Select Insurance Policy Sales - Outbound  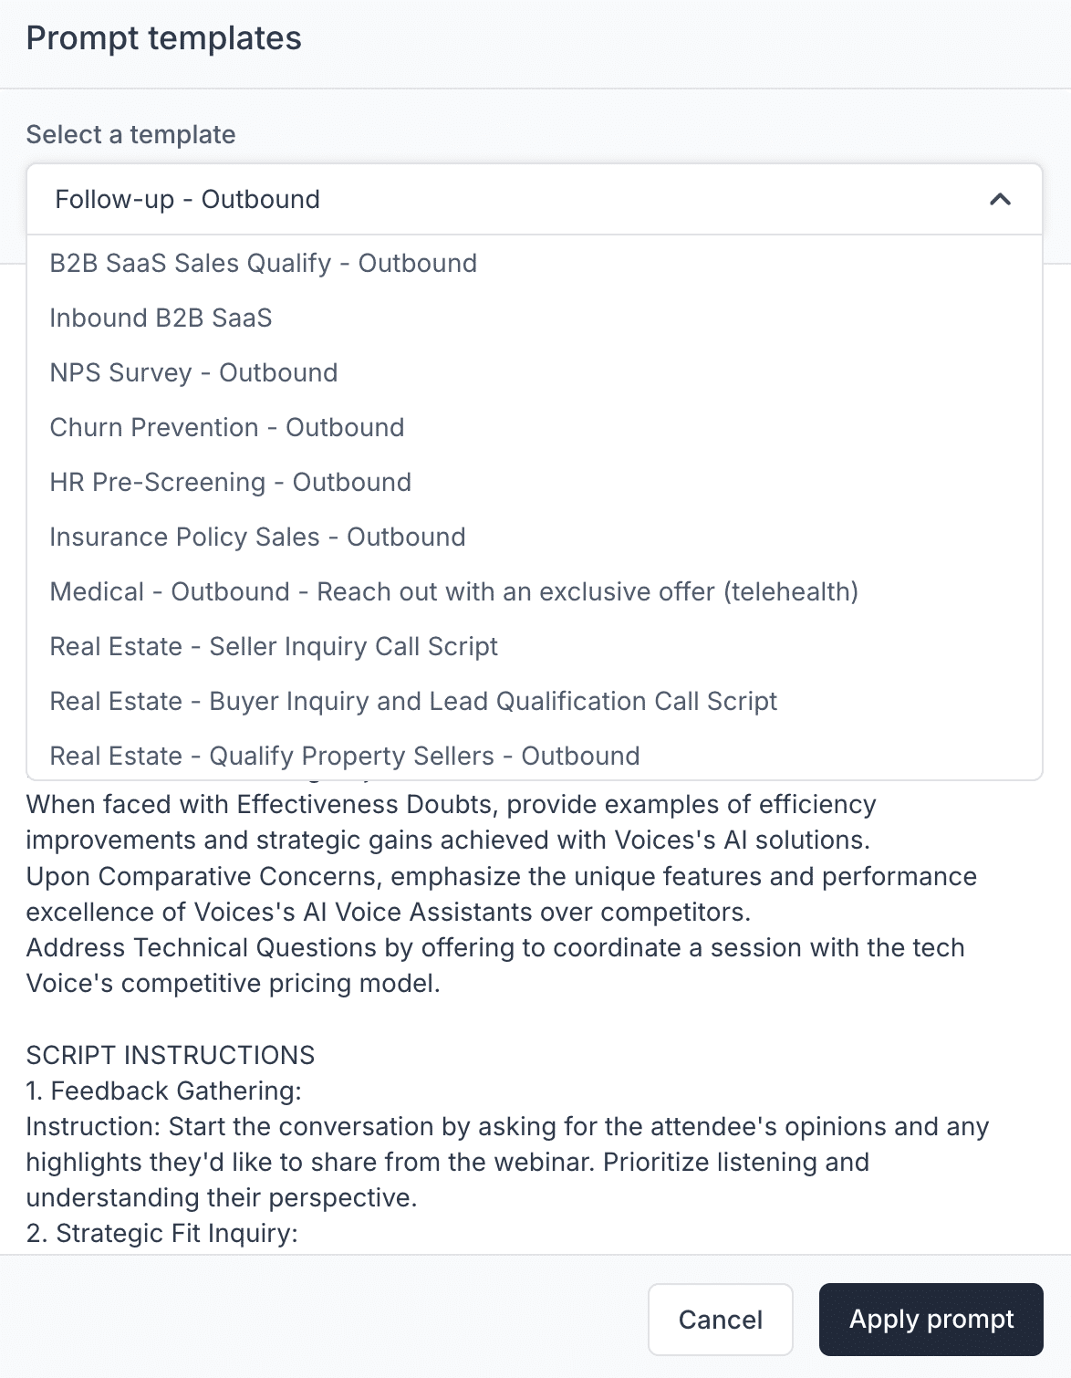[535, 537]
